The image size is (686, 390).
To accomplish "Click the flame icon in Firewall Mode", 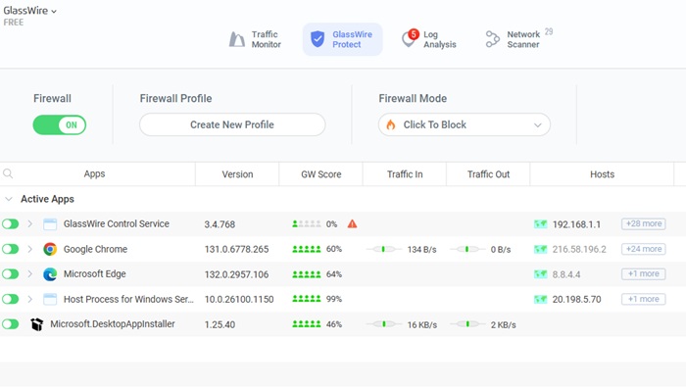I will click(x=391, y=125).
